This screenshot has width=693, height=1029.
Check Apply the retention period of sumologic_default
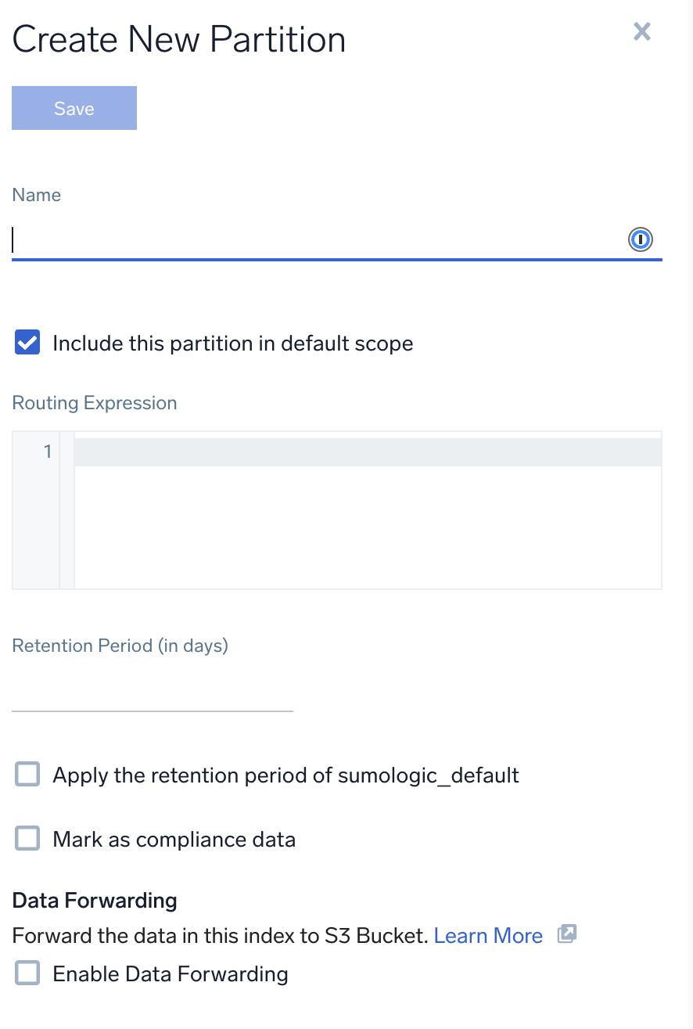(x=28, y=775)
